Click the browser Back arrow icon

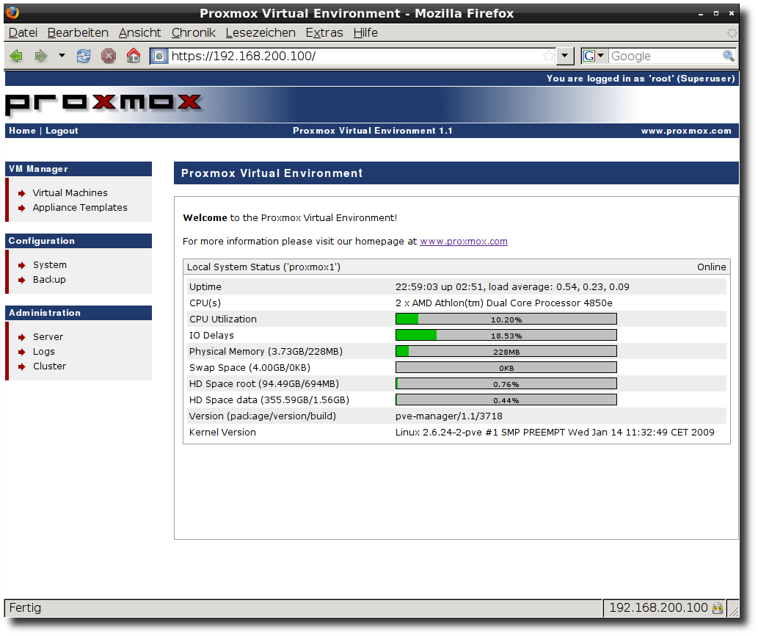click(x=16, y=57)
